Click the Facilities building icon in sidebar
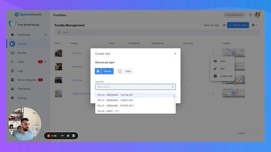Screen dimensions: 271x152 pyautogui.click(x=12, y=44)
